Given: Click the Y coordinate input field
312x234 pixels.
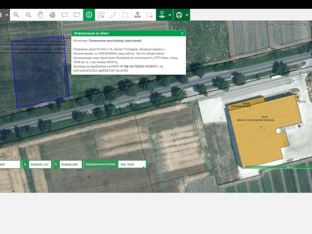Looking at the screenshot, I should pyautogui.click(x=71, y=164).
